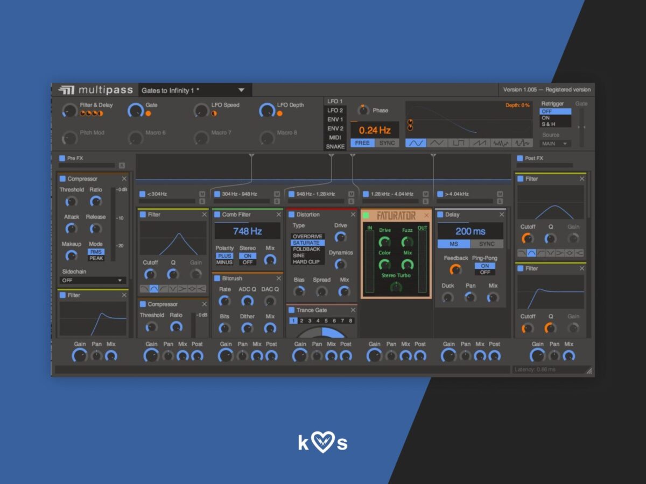Choose peak type in <304Hz band Filter
Screen dimensions: 646x484
coord(193,289)
